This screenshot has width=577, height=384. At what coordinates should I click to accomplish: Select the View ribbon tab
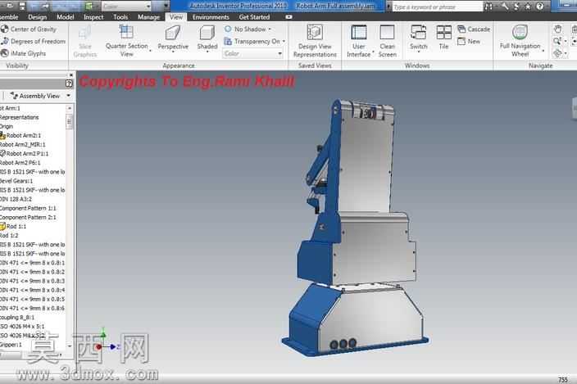pyautogui.click(x=176, y=17)
